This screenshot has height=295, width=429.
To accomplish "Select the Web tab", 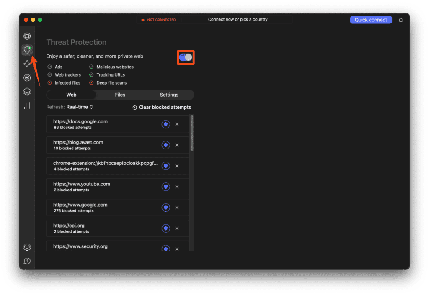I will [71, 95].
